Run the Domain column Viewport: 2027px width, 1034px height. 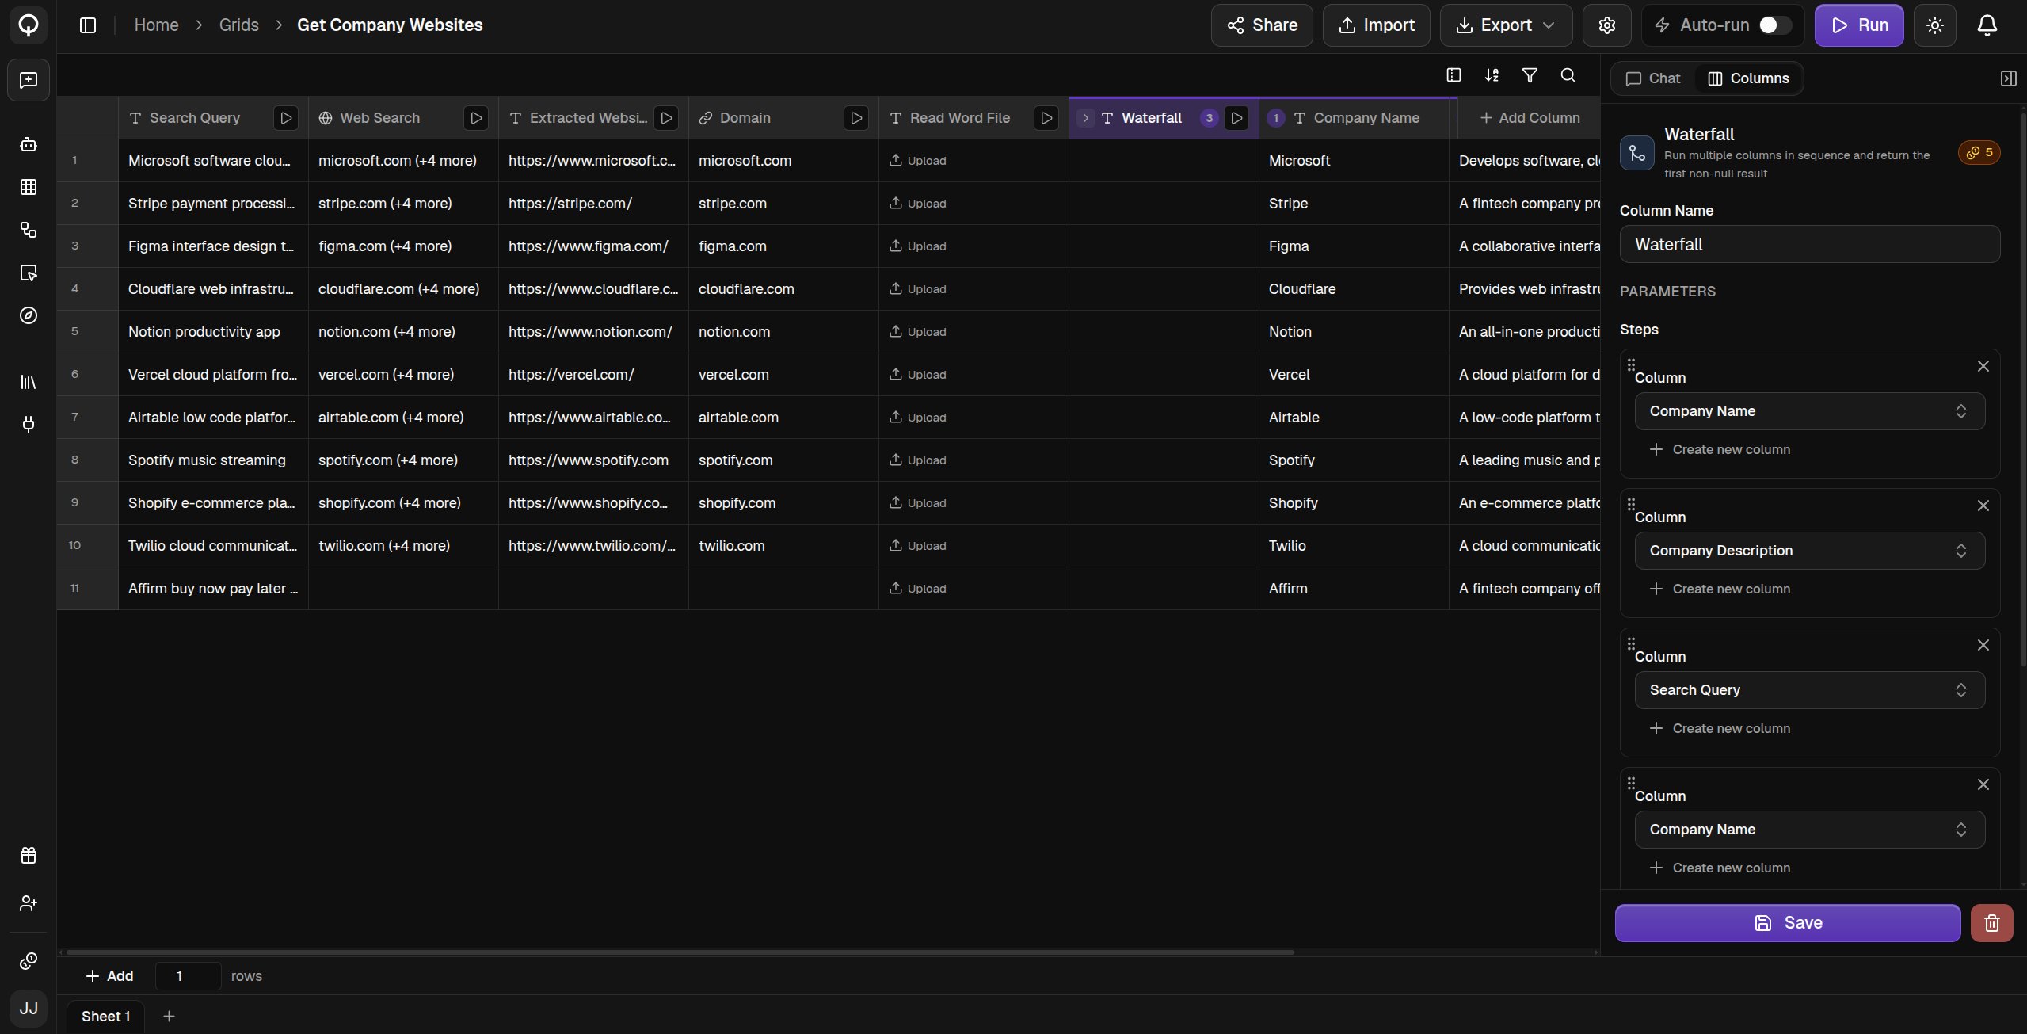coord(856,118)
